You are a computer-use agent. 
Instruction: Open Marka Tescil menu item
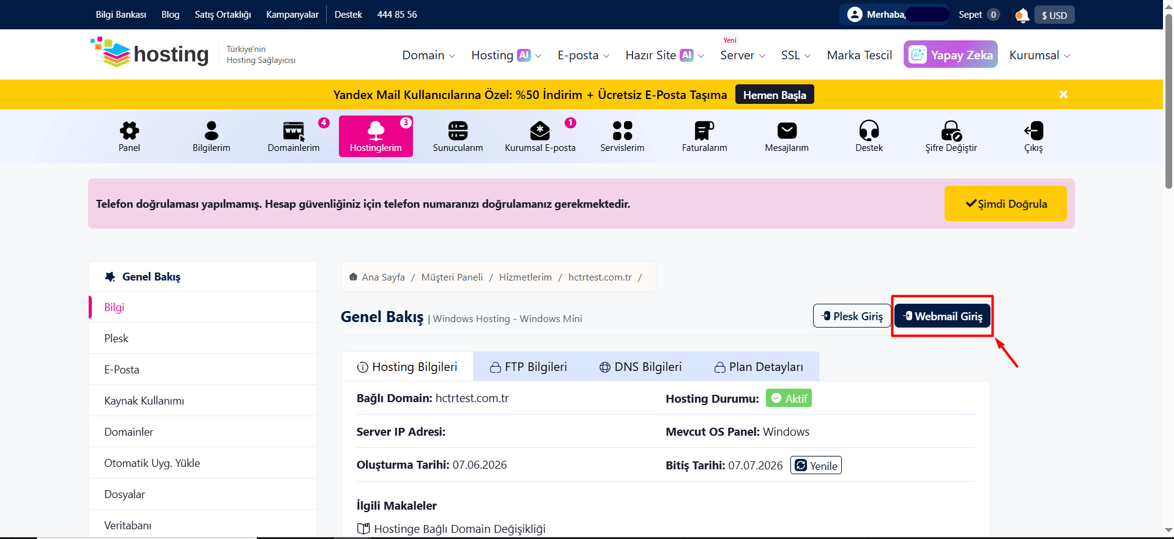click(x=860, y=55)
